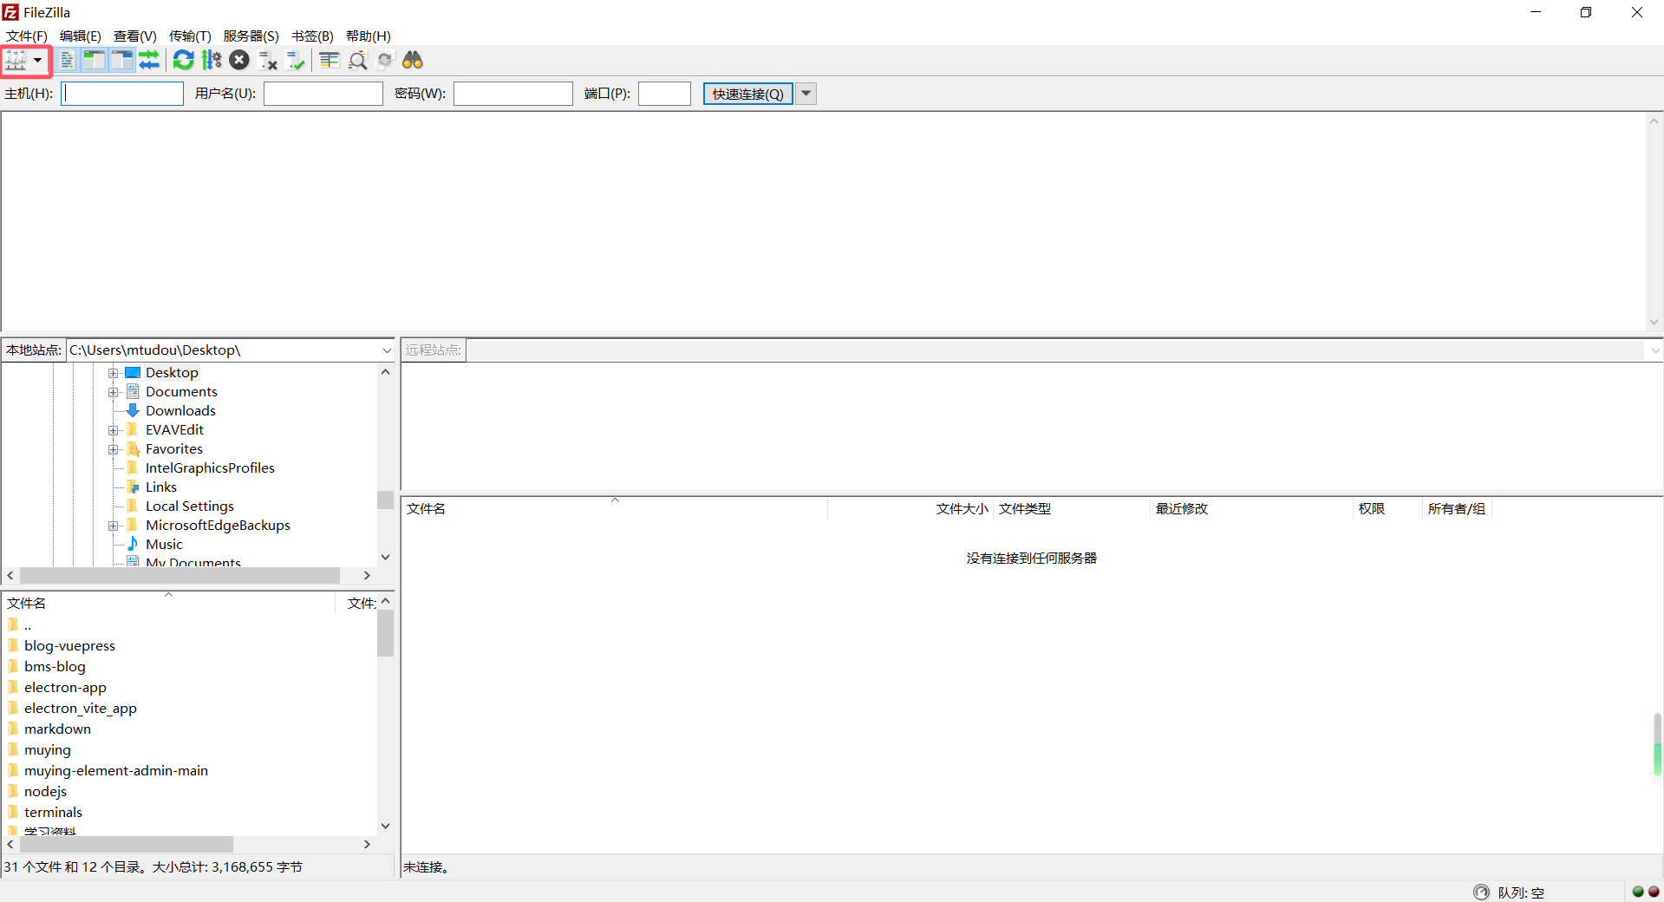Select the electron-app folder
Screen dimensions: 1664x902
pos(65,688)
